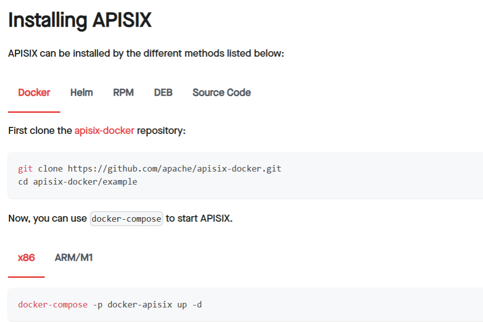This screenshot has width=483, height=322.
Task: Select the Docker installation tab
Action: 34,92
